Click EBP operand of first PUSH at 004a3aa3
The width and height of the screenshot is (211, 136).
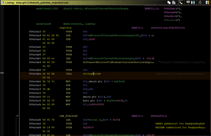[x=85, y=32]
